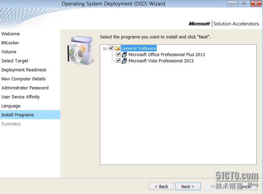Screen dimensions: 263x194
Task: Select the General Software tree label
Action: coord(139,48)
